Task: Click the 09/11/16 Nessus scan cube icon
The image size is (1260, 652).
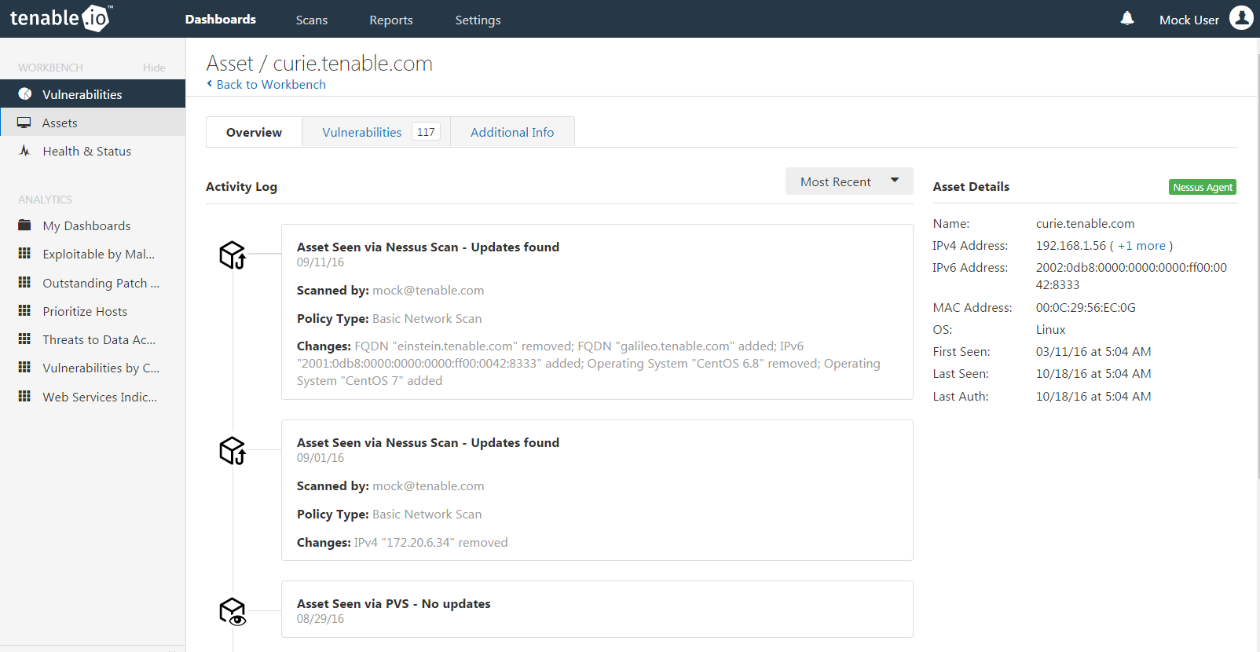Action: point(233,255)
